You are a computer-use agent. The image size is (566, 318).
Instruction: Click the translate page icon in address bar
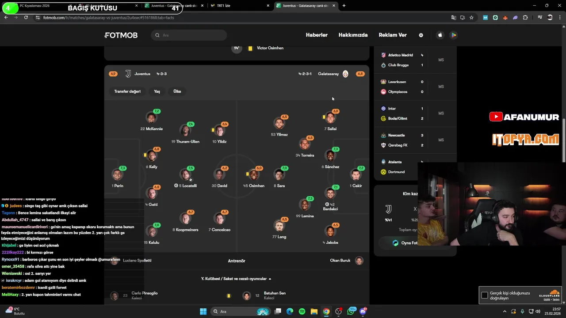tap(453, 18)
